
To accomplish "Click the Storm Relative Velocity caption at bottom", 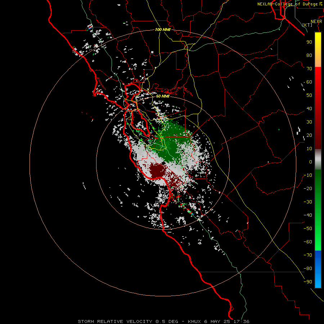I will pyautogui.click(x=163, y=321).
